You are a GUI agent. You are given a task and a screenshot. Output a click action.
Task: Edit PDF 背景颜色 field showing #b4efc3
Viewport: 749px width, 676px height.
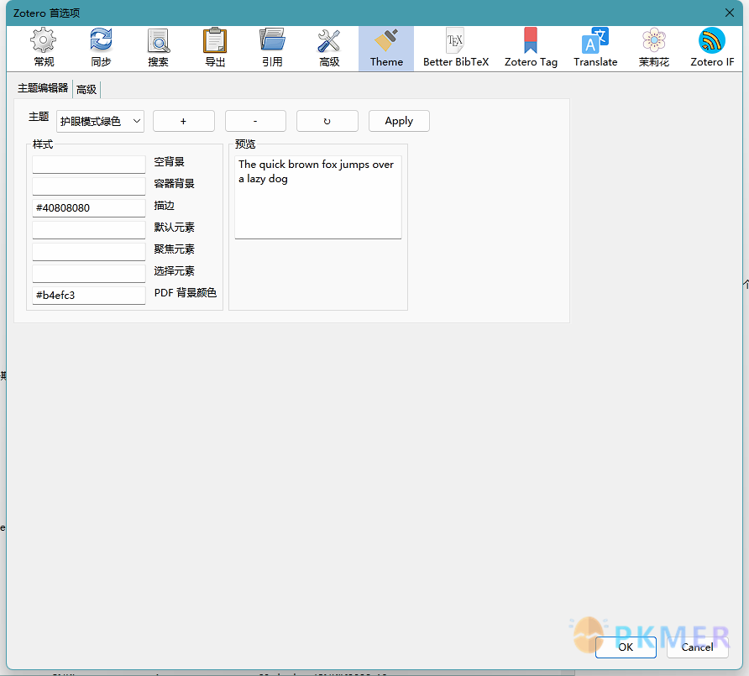point(89,296)
